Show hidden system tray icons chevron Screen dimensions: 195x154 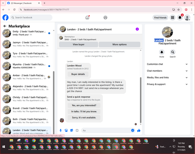tap(170, 147)
